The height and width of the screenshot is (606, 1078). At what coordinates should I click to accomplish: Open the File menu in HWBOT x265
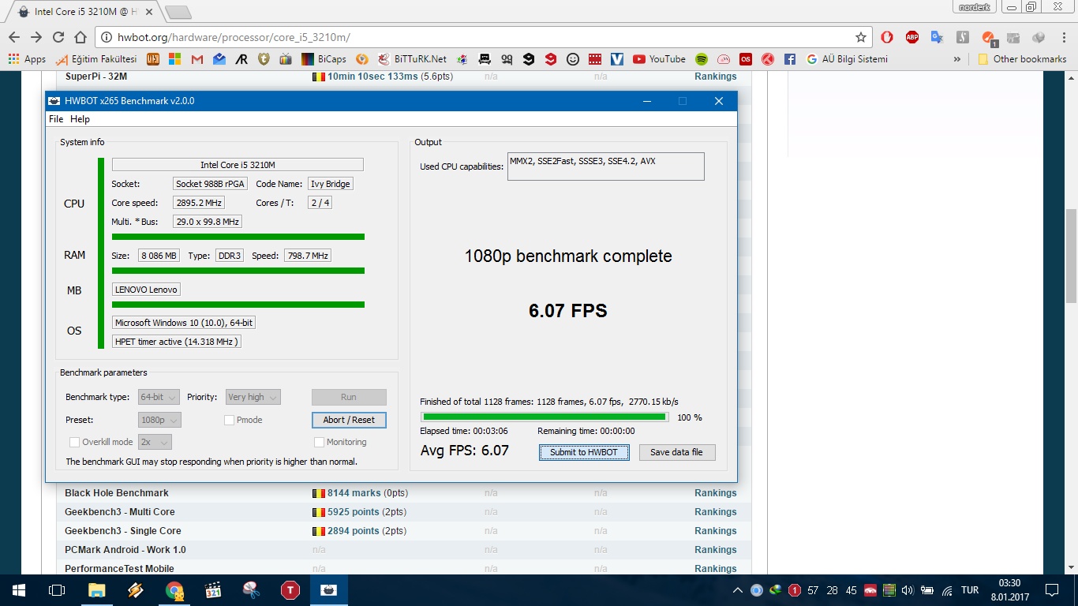coord(56,119)
